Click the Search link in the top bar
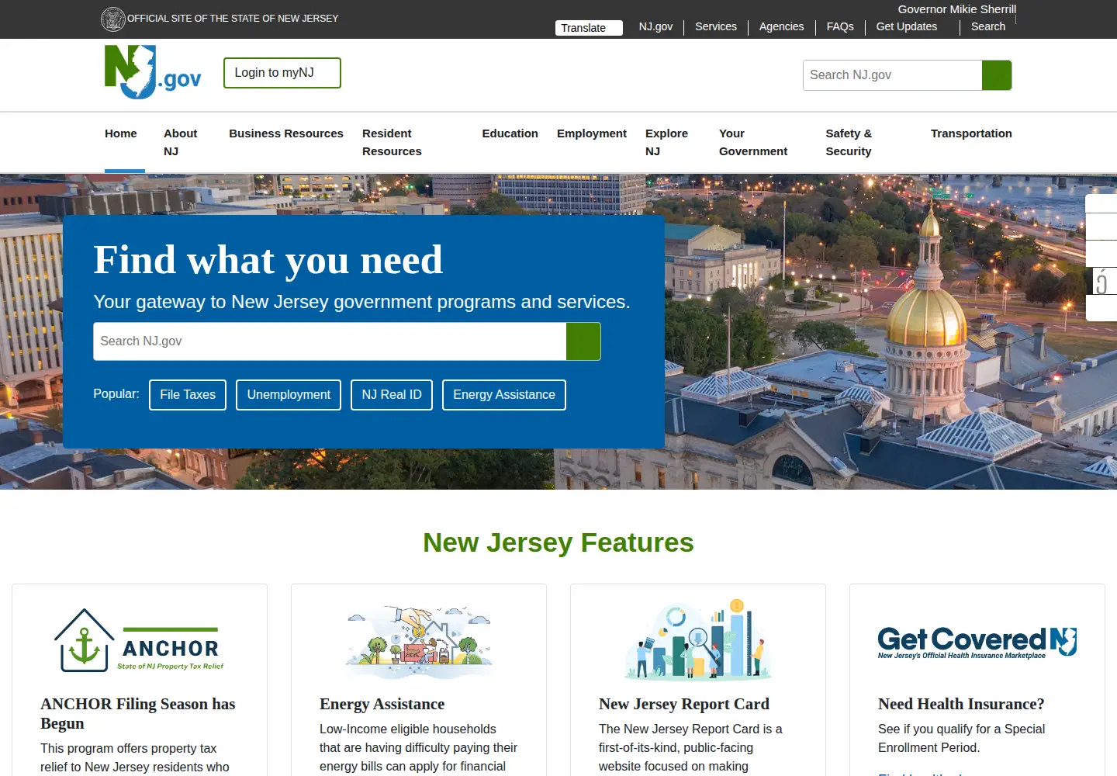Screen dimensions: 1117x776 988,26
